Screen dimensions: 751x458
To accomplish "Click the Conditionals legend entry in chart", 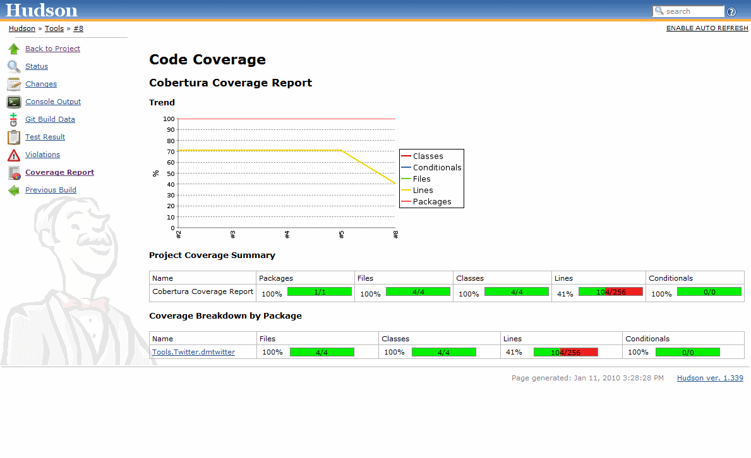I will [x=431, y=168].
